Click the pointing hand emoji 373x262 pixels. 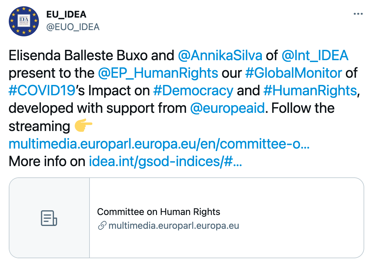83,126
